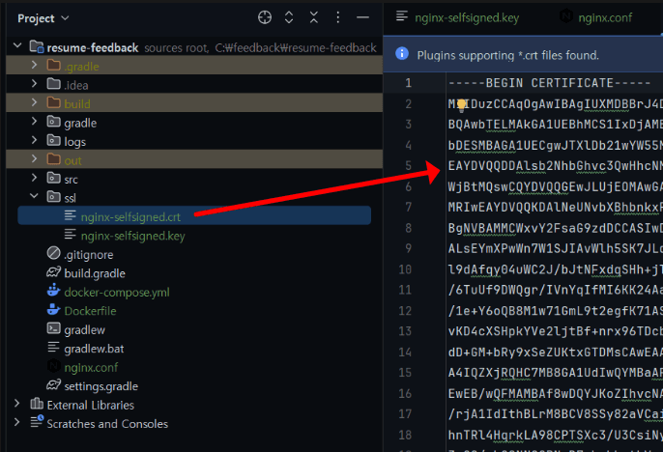Click the Select Opened File target icon
The image size is (663, 452).
265,17
